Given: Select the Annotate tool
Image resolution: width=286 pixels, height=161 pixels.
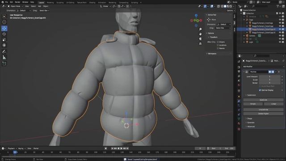Looking at the screenshot, I should pos(4,52).
